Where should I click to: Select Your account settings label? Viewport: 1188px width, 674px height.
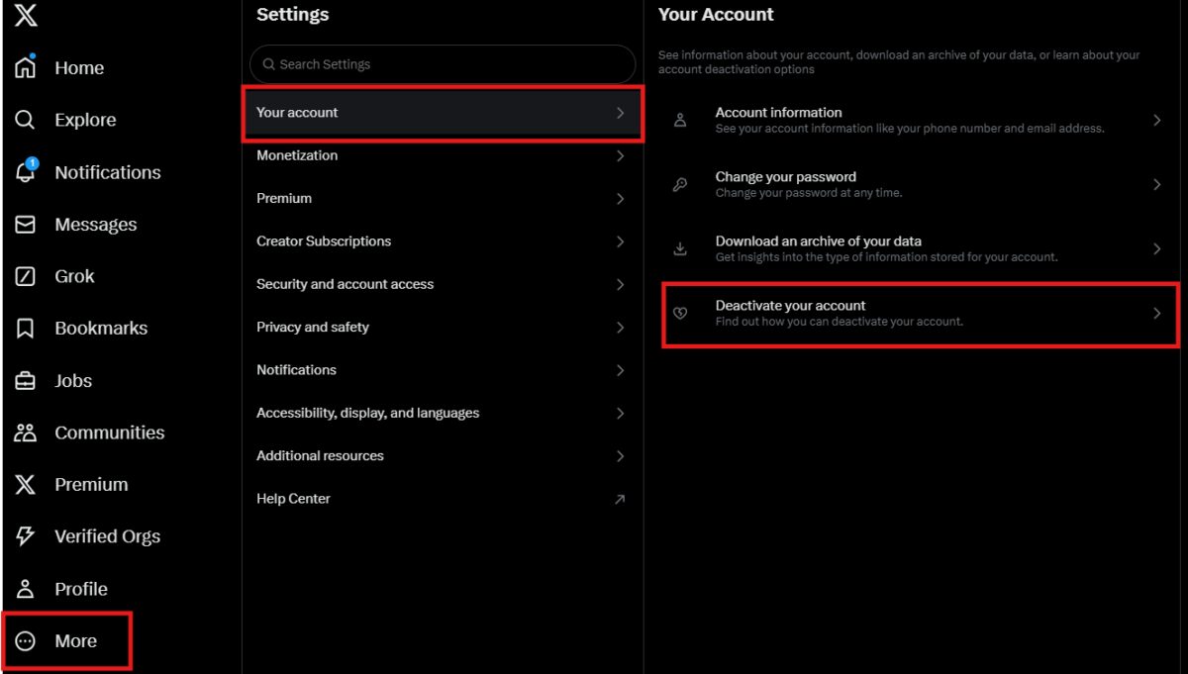297,113
